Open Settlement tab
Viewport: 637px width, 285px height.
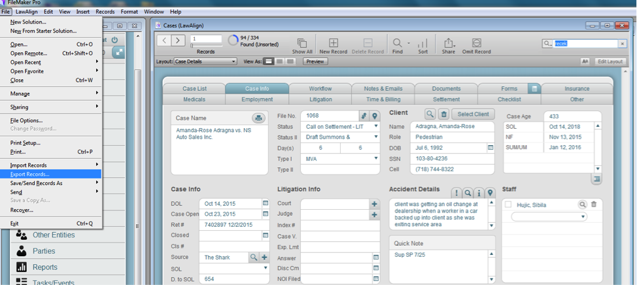point(446,99)
